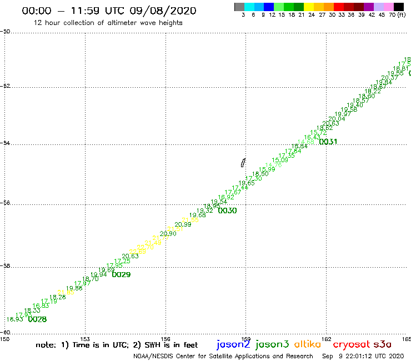Select the yellow 22.70 wave height reading
This screenshot has height=361, width=411.
point(145,247)
